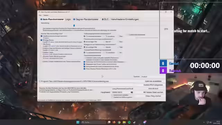Toggle the DLC tab checkbox

coord(103,19)
